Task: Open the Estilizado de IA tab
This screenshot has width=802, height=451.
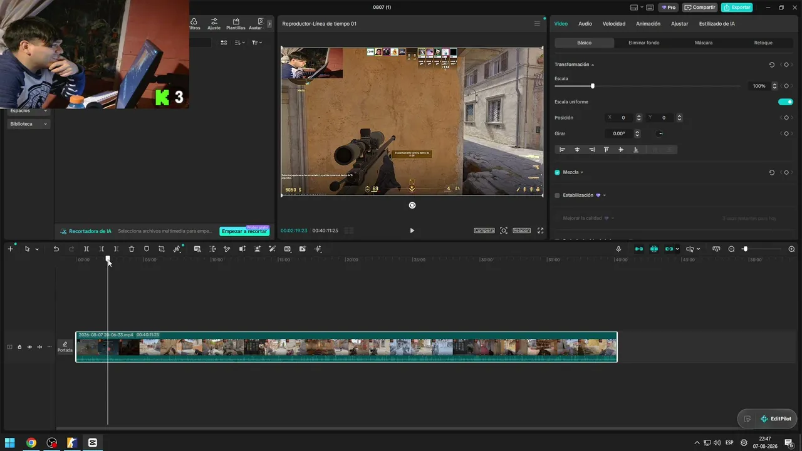Action: (x=717, y=24)
